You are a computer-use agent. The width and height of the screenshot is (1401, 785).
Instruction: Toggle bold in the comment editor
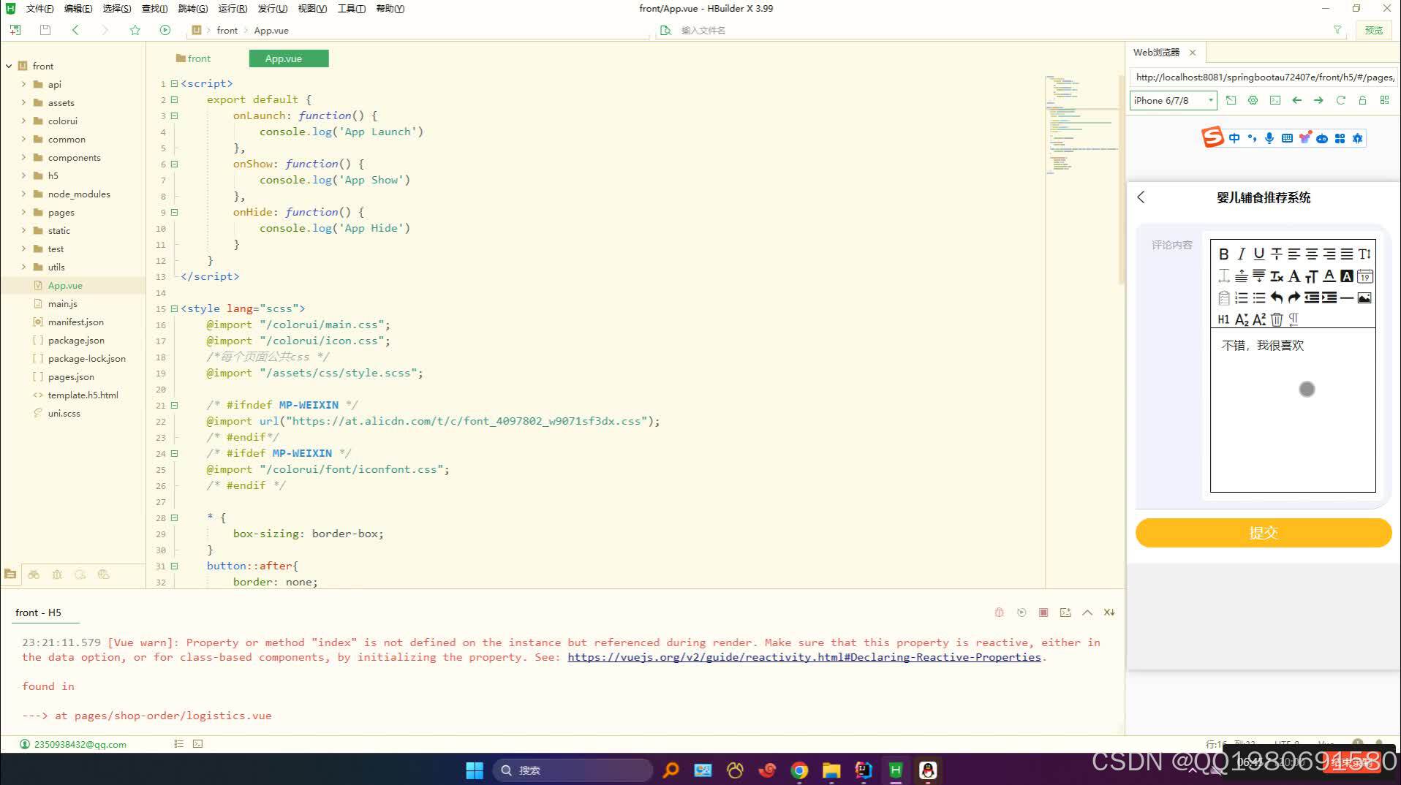1223,254
